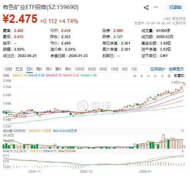Switch to the 120分 chart tab
This screenshot has width=190, height=176.
coord(80,69)
